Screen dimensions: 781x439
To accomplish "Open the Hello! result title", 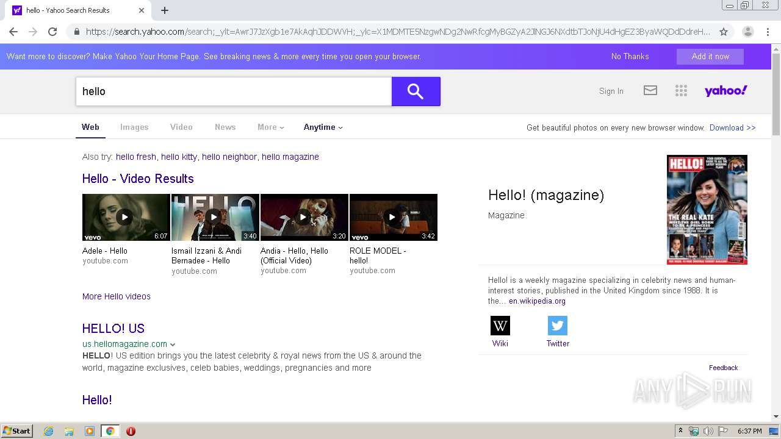I will [x=97, y=400].
